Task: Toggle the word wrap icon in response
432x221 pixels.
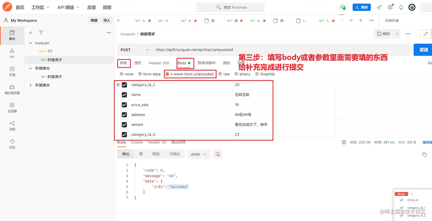Action: coord(217,154)
